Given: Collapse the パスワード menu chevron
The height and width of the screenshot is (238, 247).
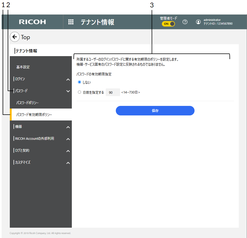Looking at the screenshot, I should point(68,91).
